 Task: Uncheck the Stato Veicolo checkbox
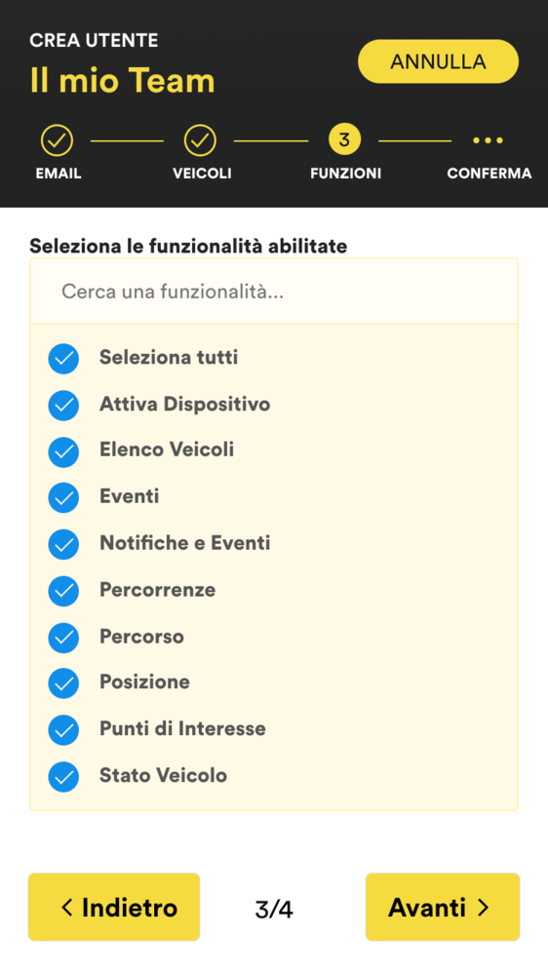pos(63,777)
